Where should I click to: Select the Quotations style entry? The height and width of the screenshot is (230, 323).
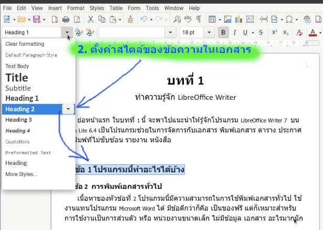coord(38,142)
